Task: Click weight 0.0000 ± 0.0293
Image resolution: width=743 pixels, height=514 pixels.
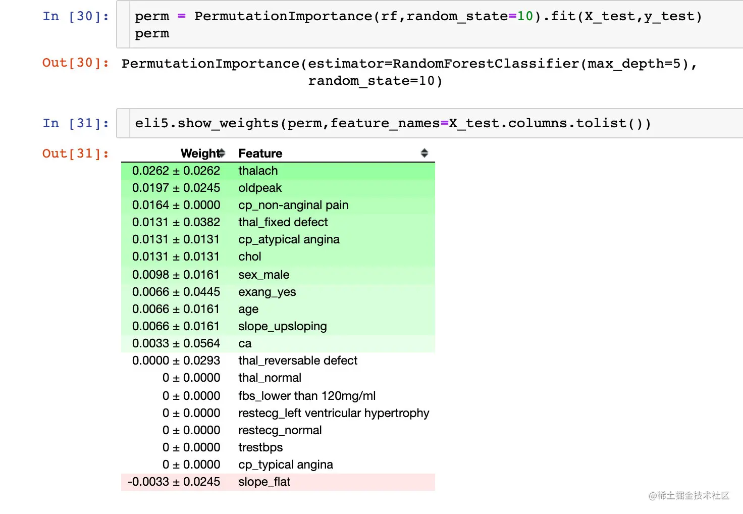Action: pyautogui.click(x=176, y=361)
